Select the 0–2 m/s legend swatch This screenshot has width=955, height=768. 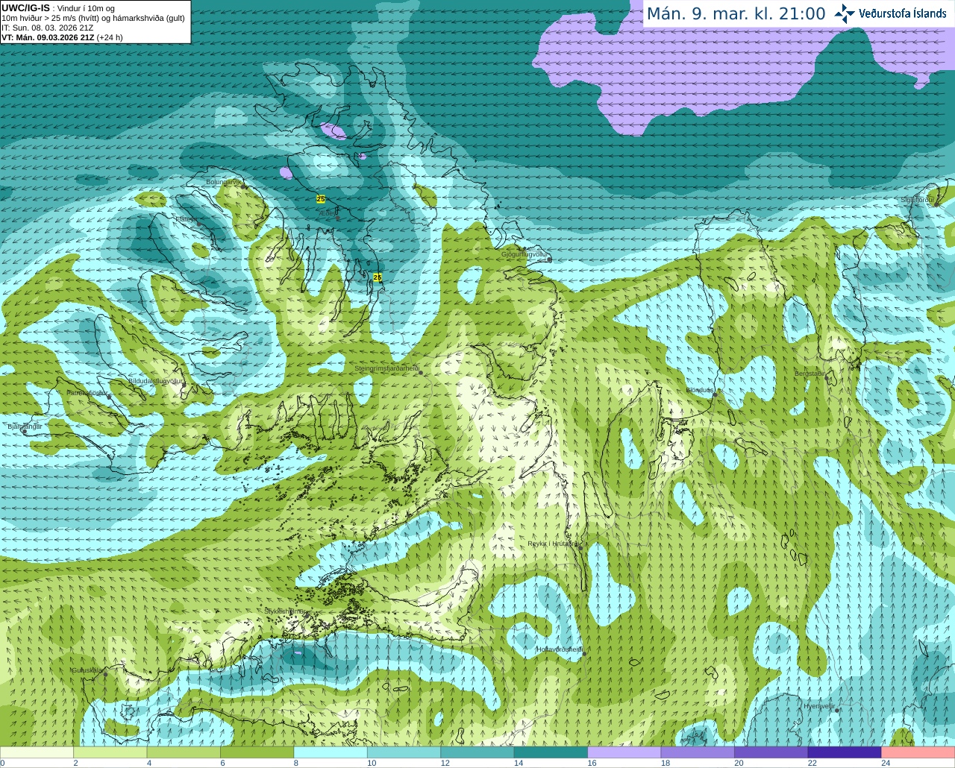click(37, 753)
